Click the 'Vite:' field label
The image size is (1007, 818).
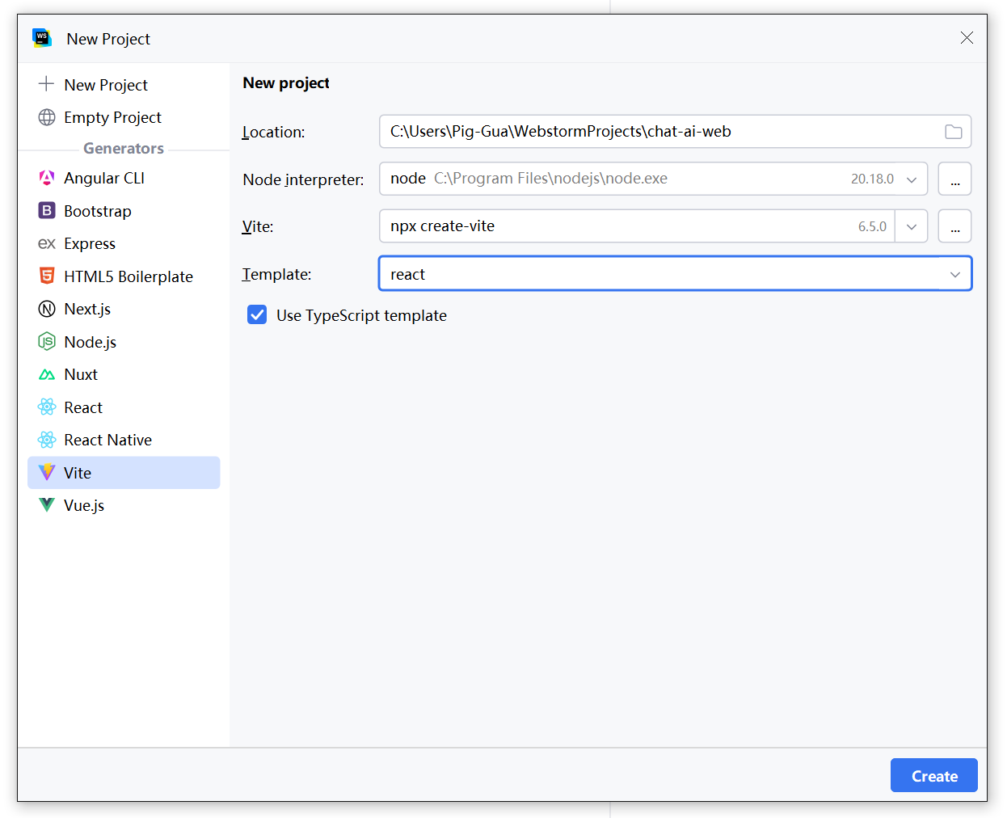tap(258, 226)
